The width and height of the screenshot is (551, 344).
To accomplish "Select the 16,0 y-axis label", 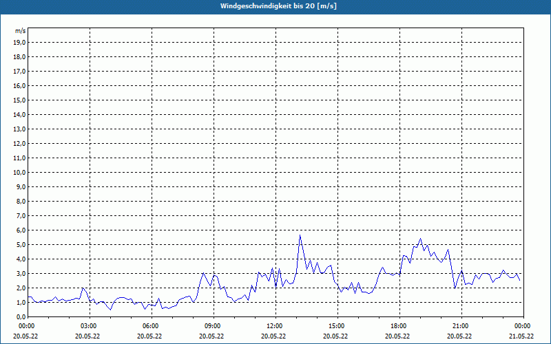I will click(20, 85).
